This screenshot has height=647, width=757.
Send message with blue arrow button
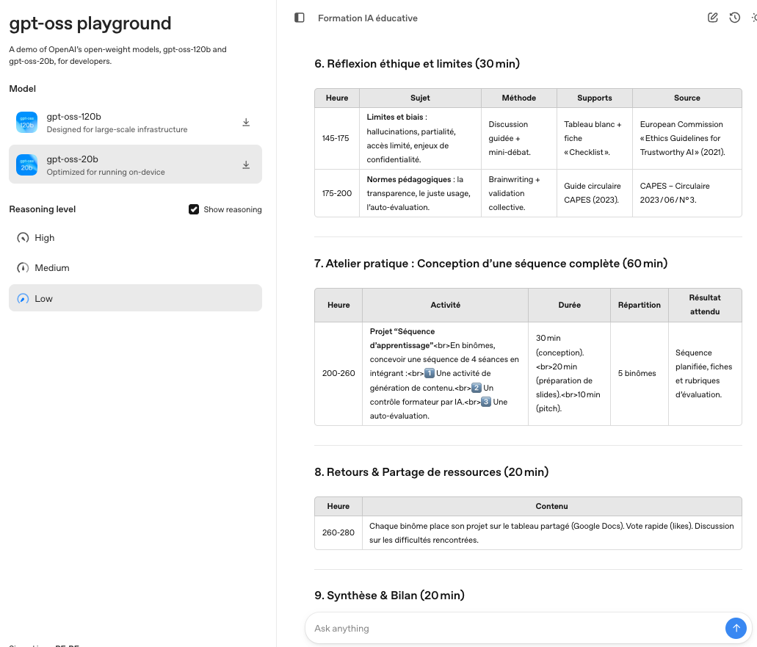pos(736,628)
